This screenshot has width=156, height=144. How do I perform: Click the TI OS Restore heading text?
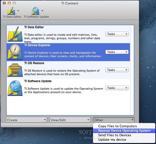pos(34,63)
